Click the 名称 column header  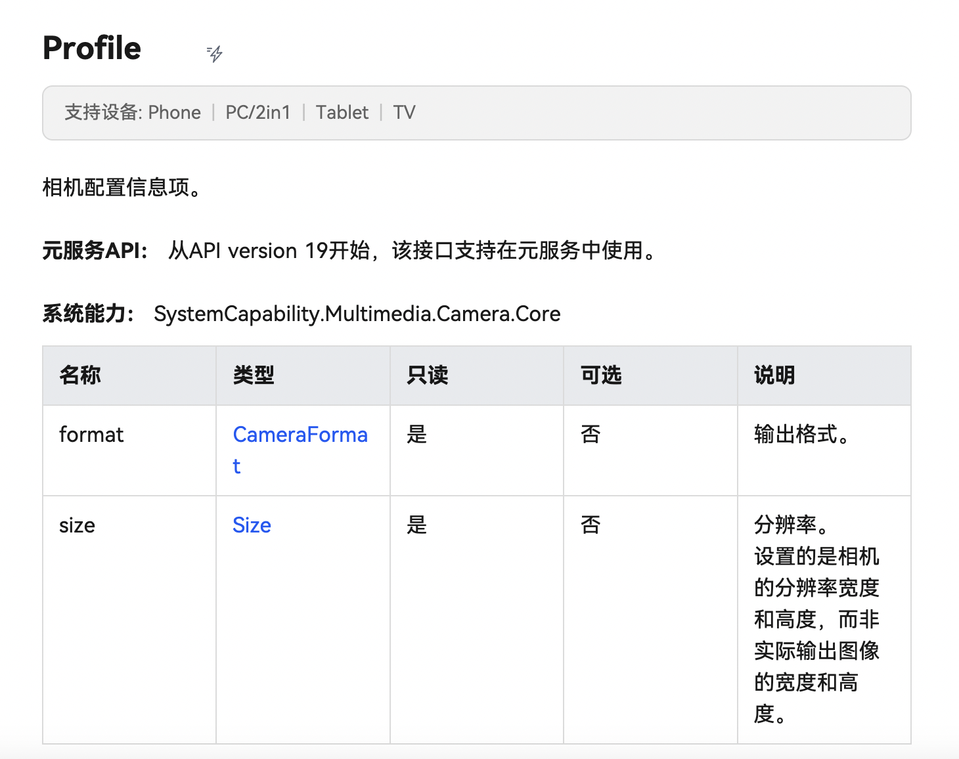(x=80, y=376)
